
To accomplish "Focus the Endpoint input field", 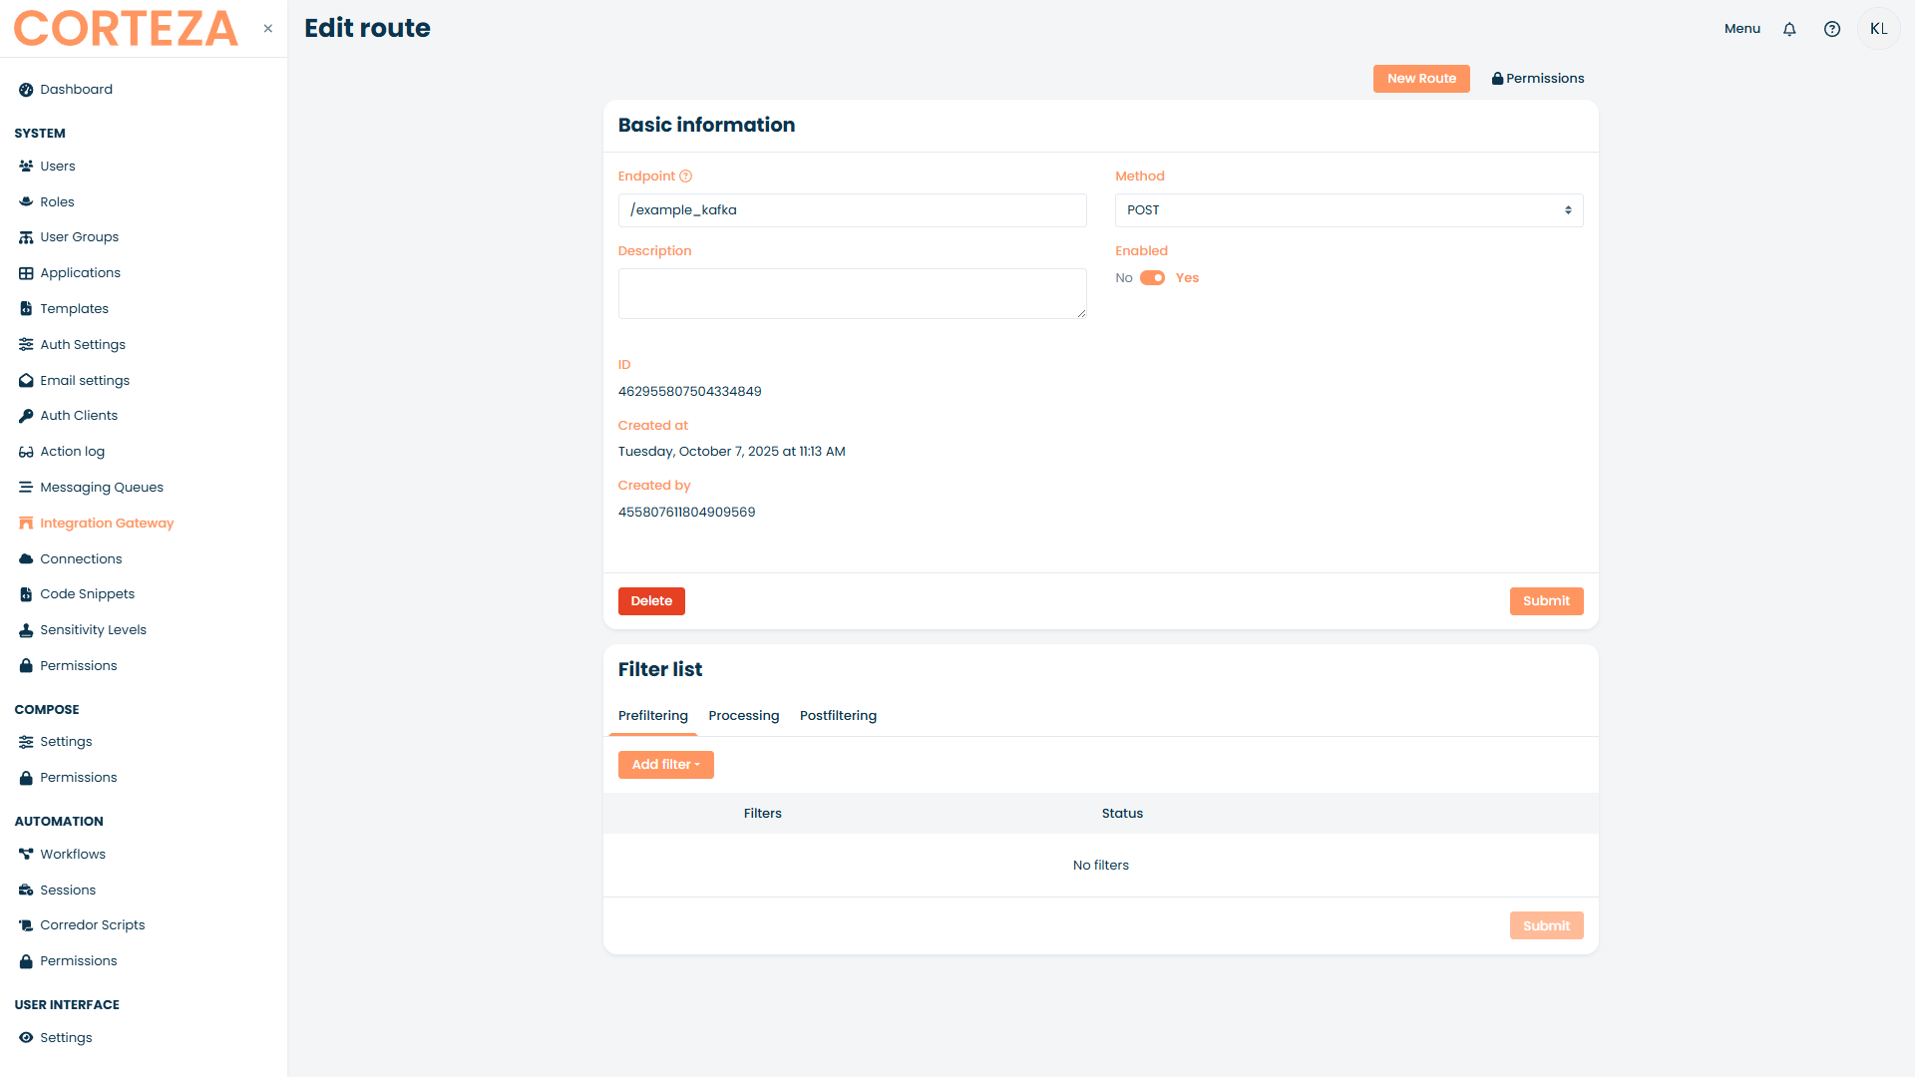I will point(852,210).
